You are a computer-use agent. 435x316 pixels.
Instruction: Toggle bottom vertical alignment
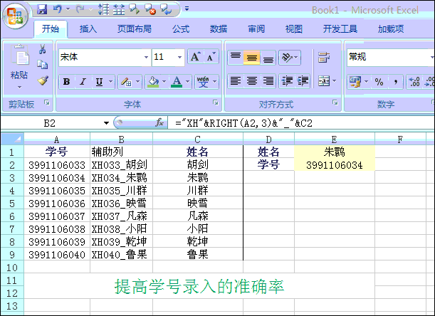pos(268,58)
